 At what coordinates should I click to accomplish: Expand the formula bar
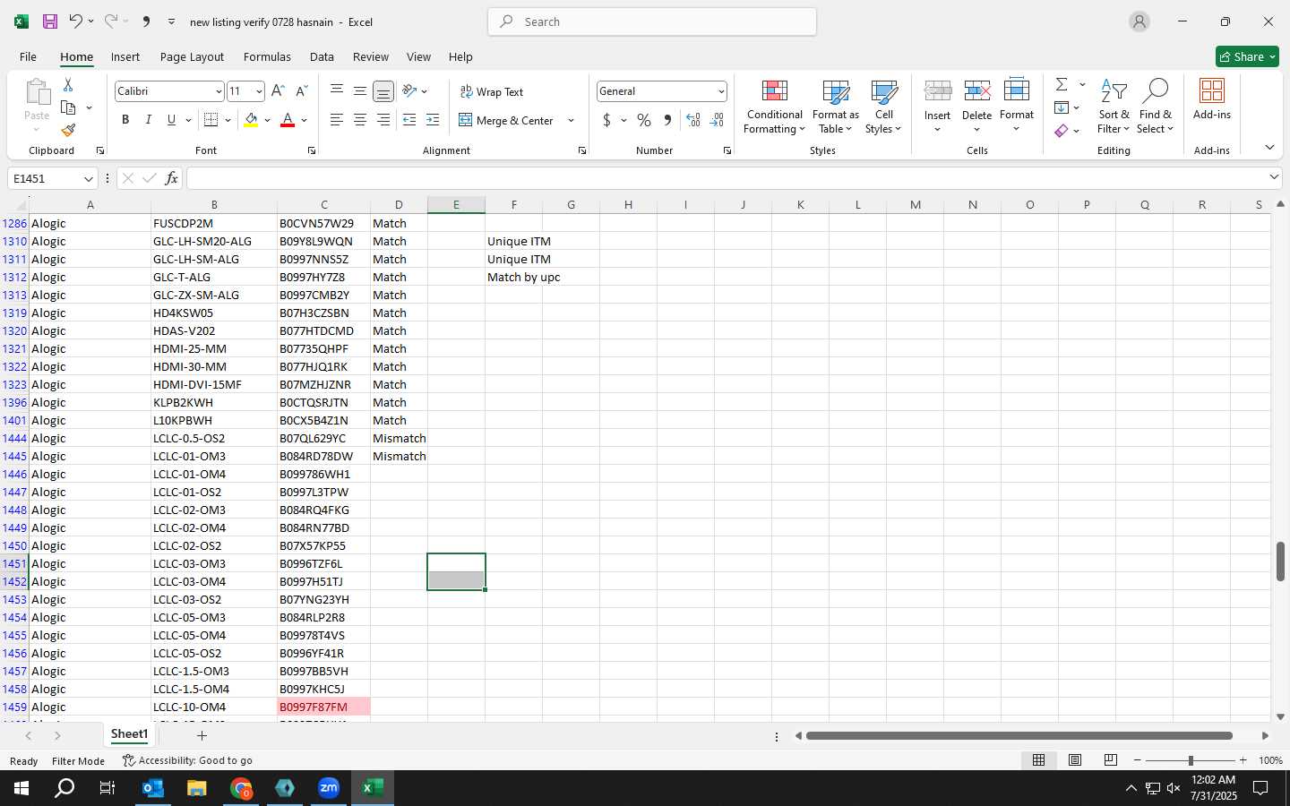click(x=1274, y=177)
